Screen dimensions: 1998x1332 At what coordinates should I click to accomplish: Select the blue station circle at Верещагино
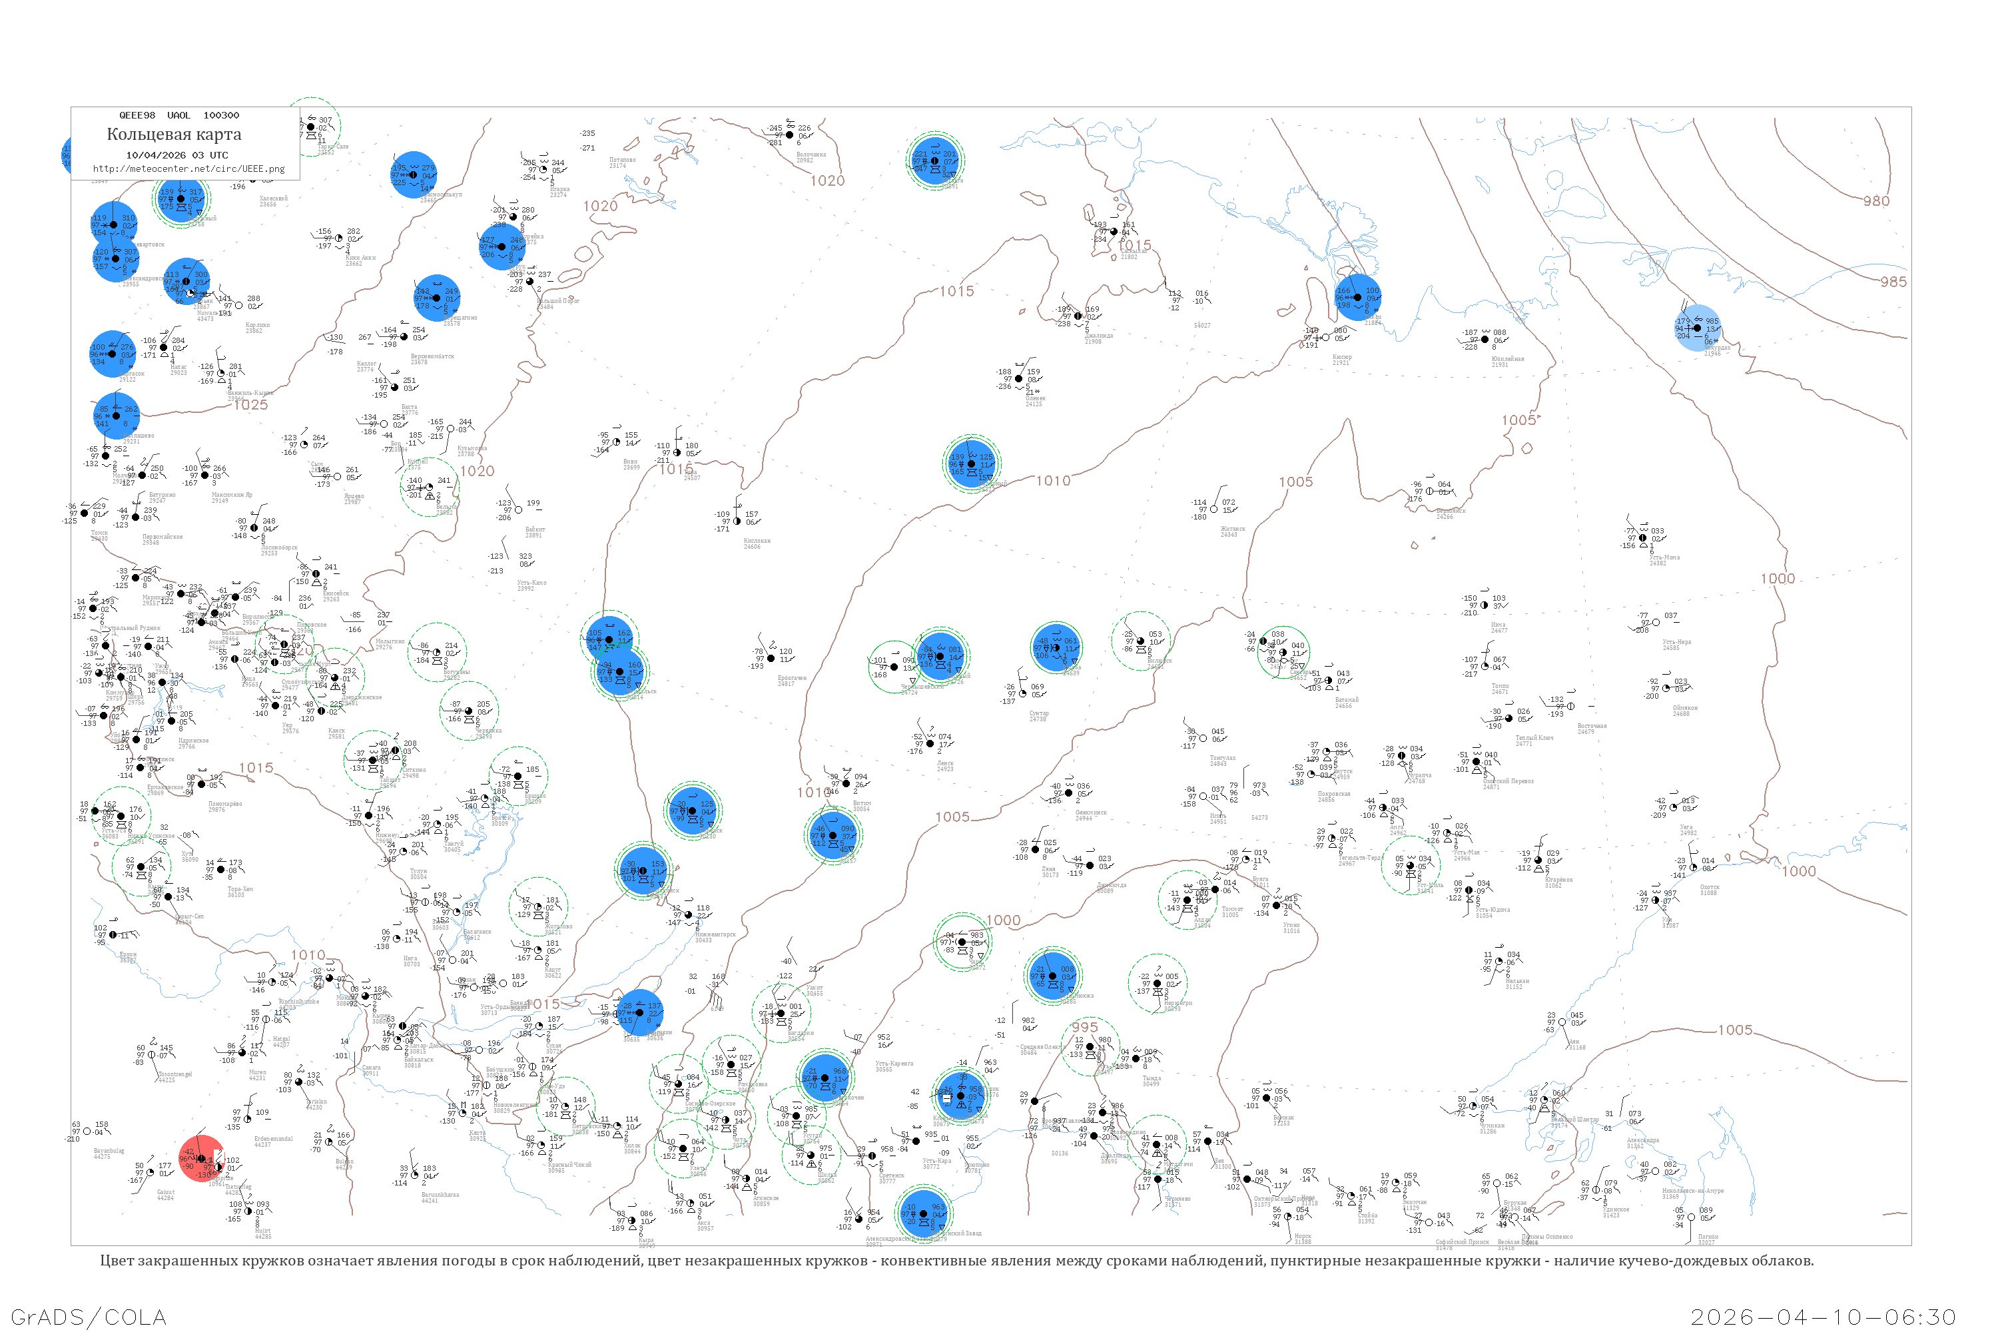[x=437, y=298]
